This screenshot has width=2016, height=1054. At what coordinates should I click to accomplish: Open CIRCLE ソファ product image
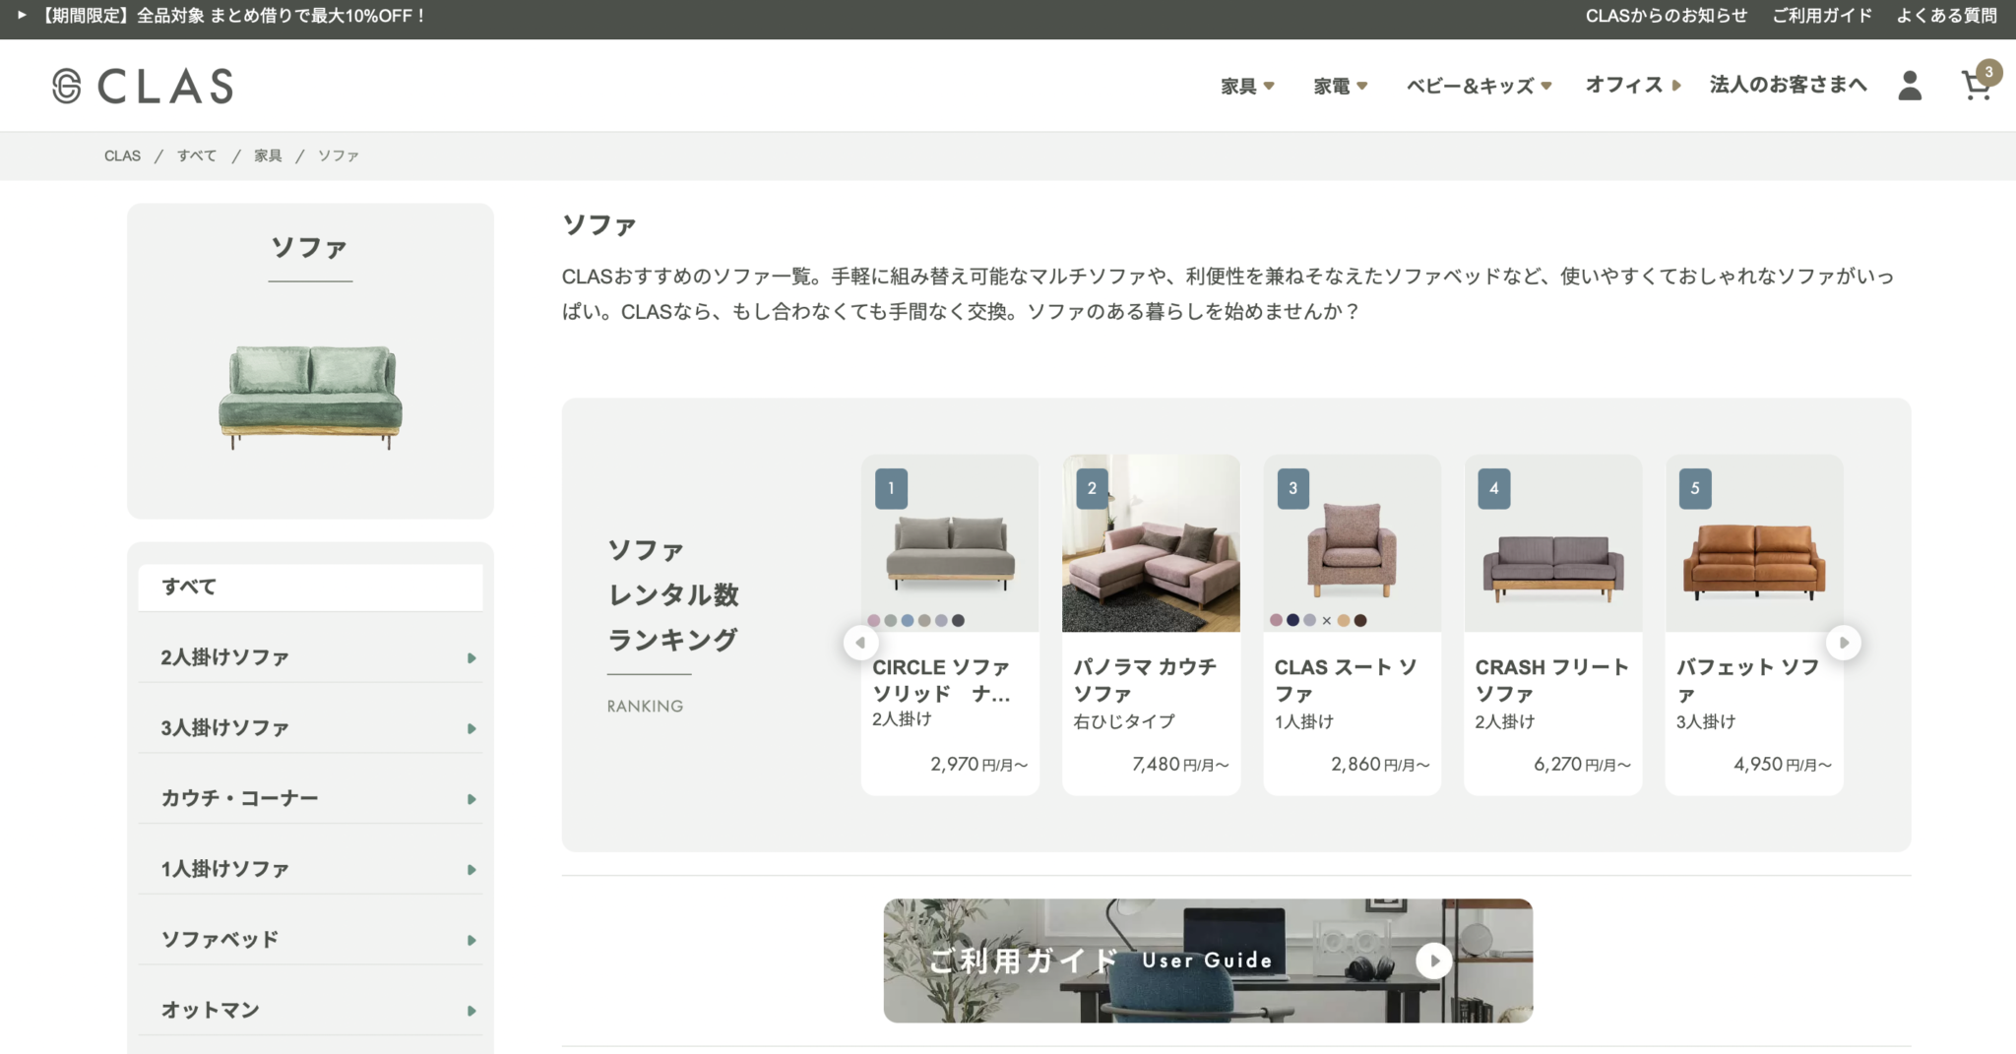click(x=950, y=543)
